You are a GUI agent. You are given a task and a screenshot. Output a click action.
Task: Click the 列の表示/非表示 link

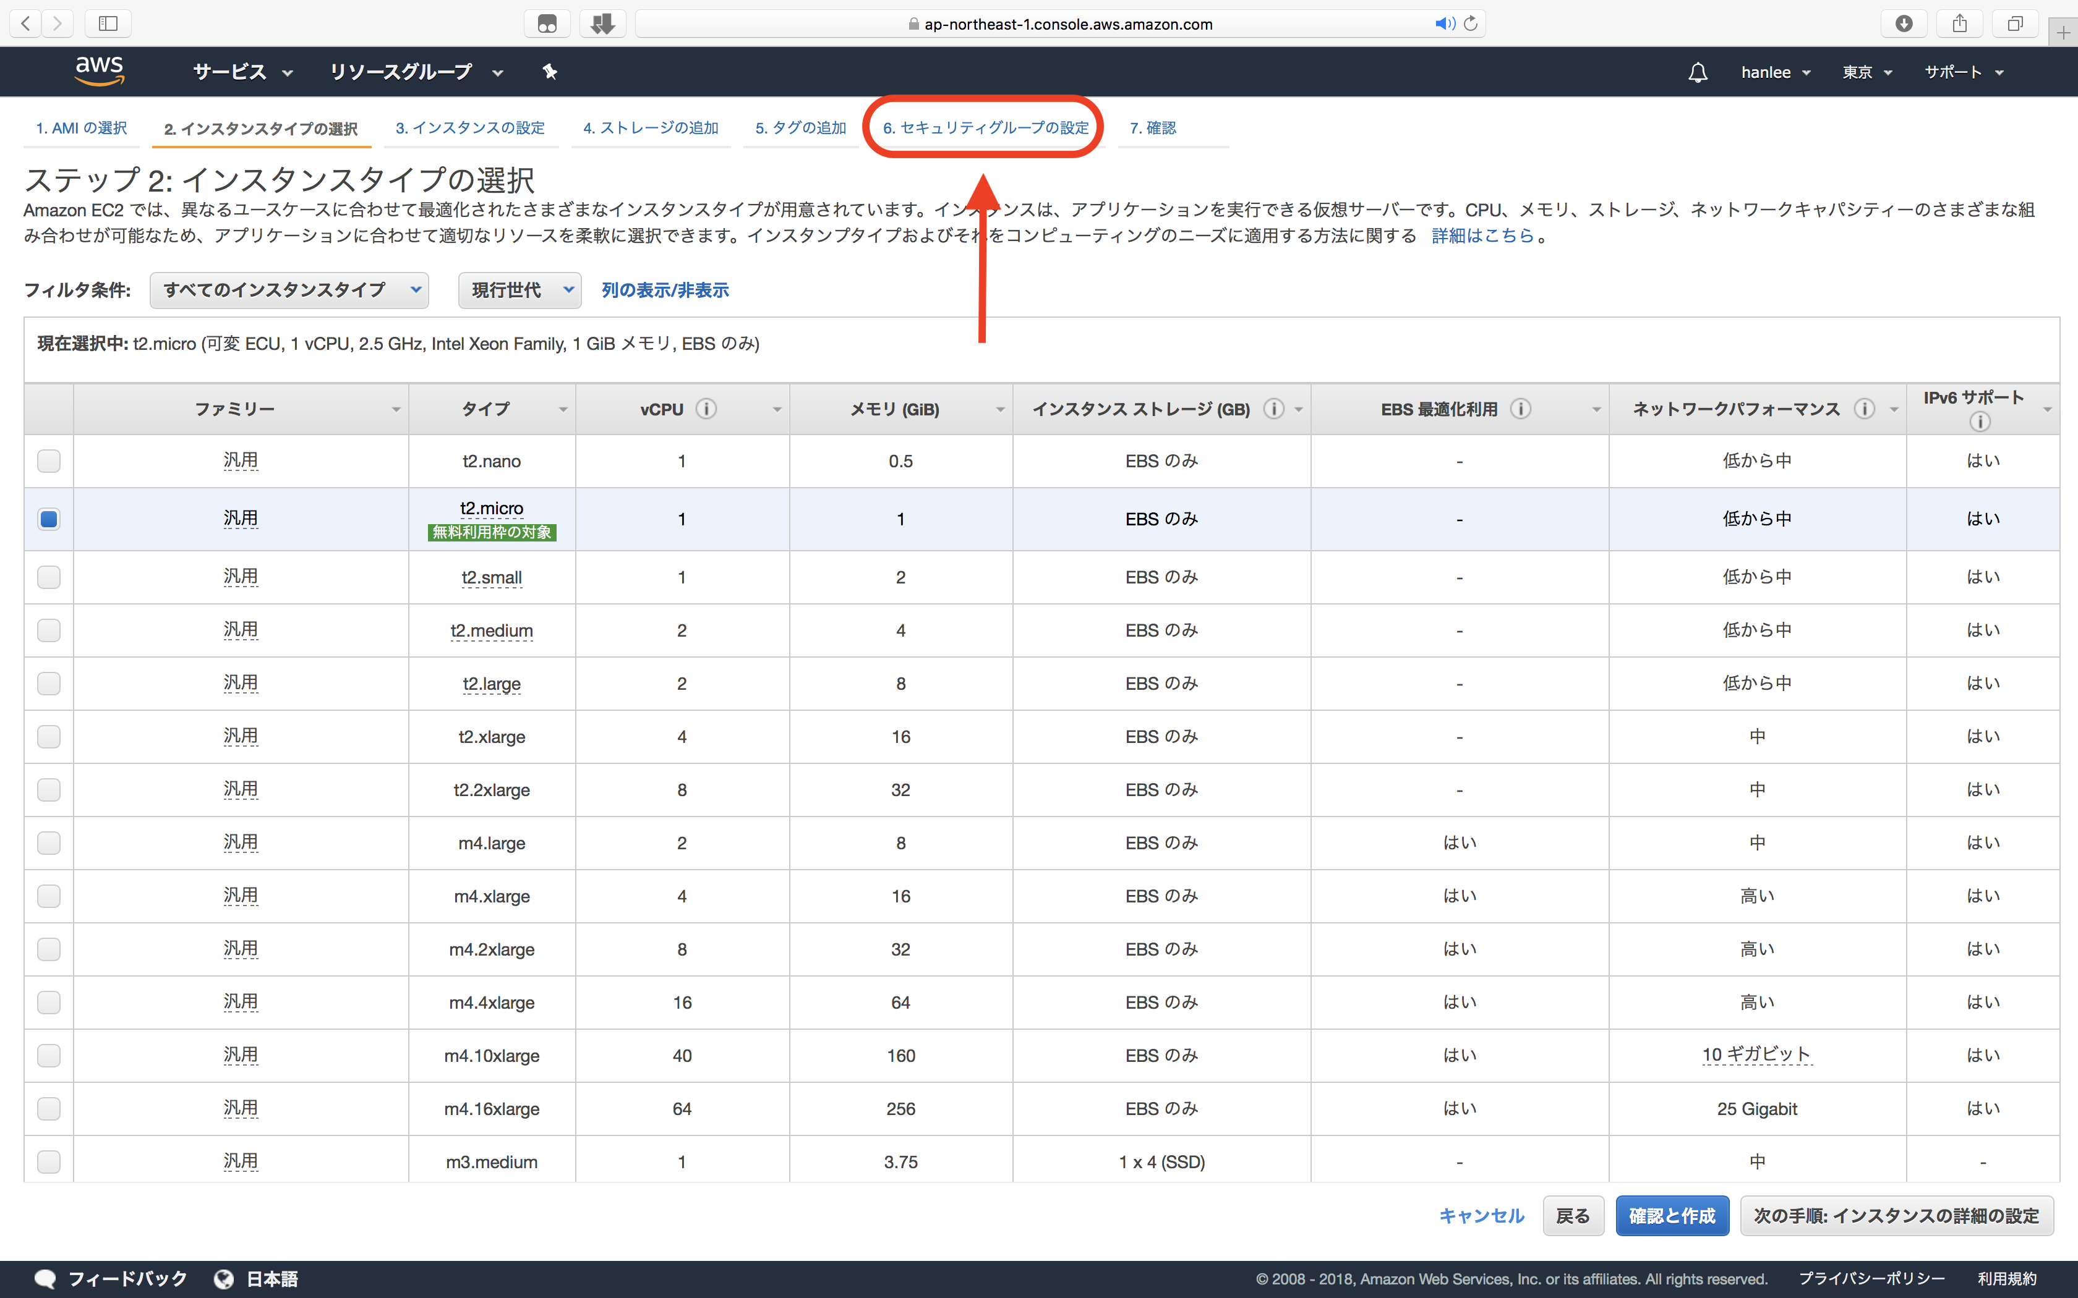(665, 290)
